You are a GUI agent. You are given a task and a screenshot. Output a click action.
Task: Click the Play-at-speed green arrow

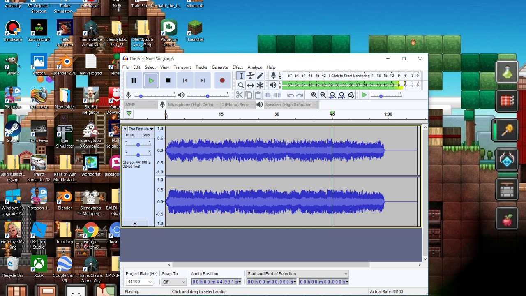[364, 95]
